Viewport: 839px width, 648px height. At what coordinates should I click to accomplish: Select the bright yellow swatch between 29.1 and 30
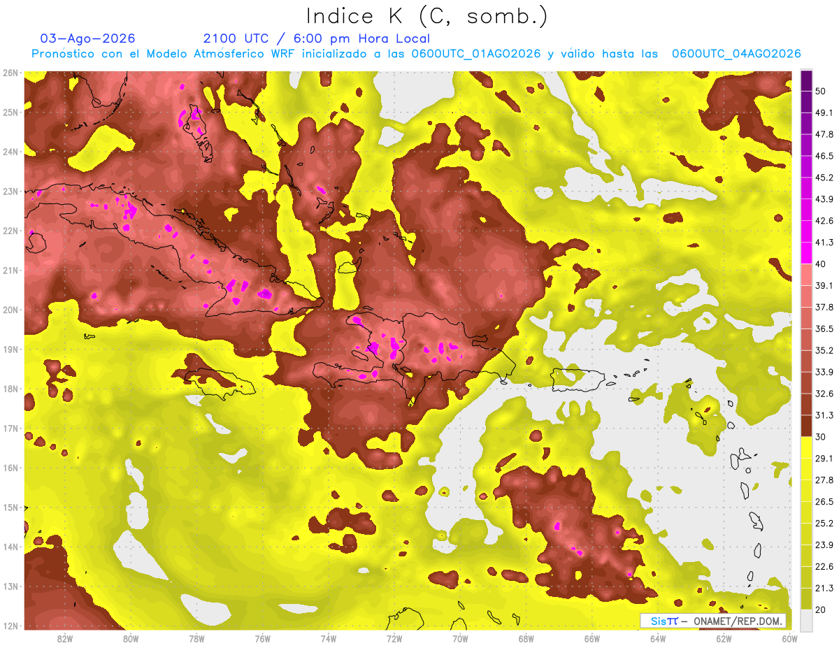click(806, 447)
